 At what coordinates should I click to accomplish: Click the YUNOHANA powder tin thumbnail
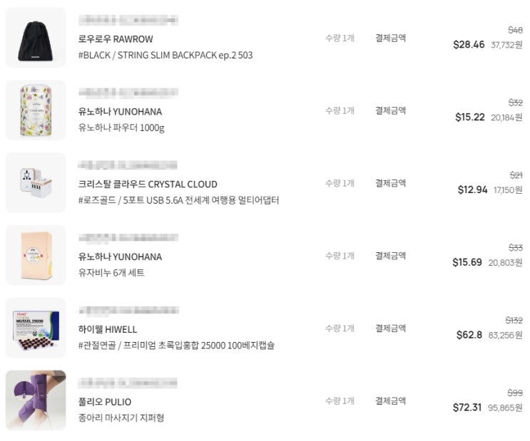click(x=36, y=110)
